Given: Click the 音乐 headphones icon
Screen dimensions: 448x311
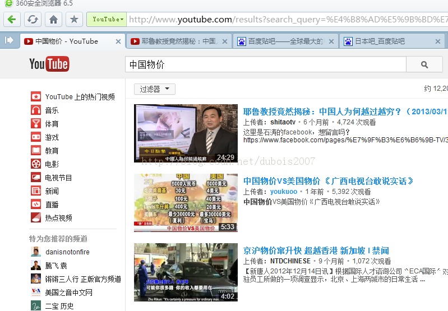Looking at the screenshot, I should point(36,110).
